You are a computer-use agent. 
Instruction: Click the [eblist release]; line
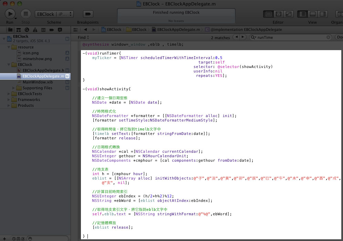[113, 227]
